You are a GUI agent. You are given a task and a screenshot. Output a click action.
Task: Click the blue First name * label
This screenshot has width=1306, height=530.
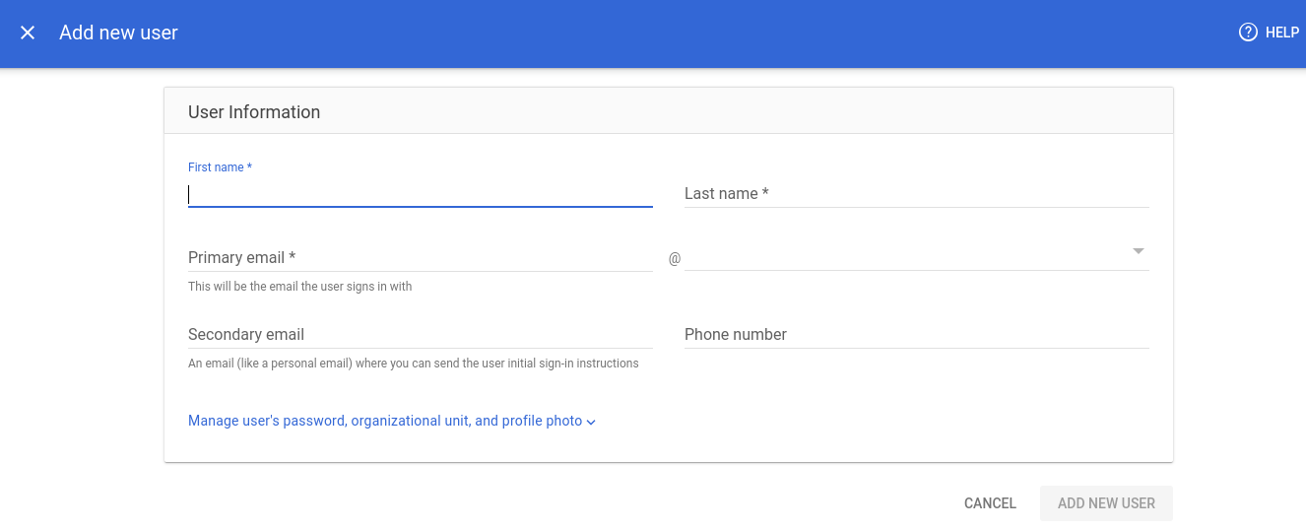[220, 167]
